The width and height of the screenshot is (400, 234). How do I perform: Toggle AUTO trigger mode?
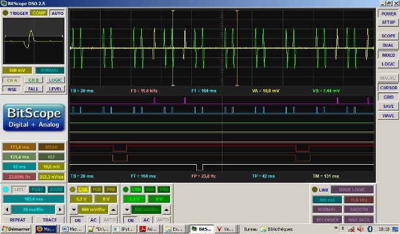coord(57,13)
